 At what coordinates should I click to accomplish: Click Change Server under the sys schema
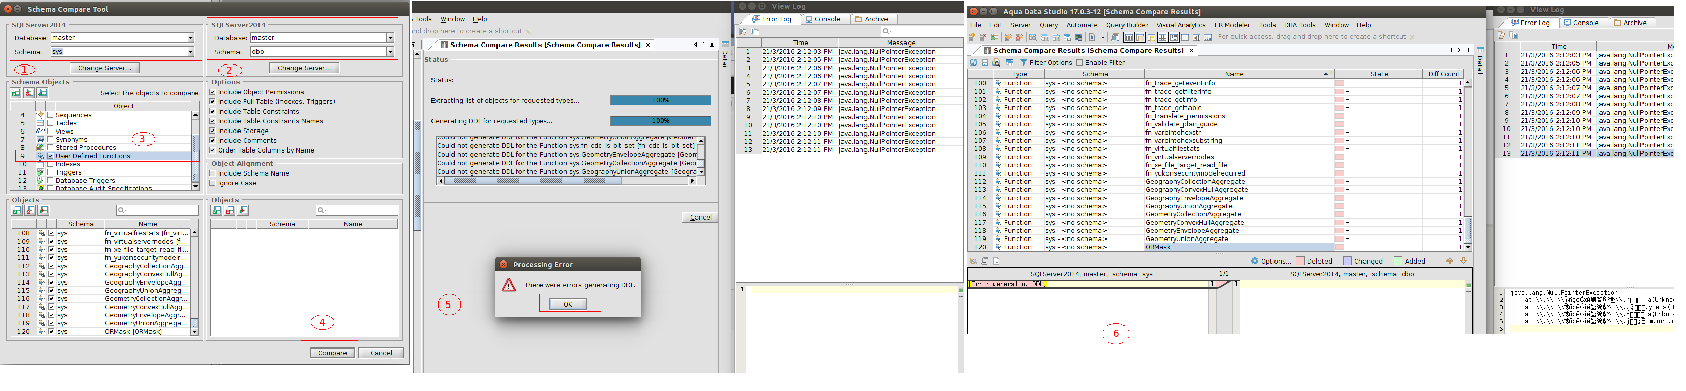[x=105, y=68]
